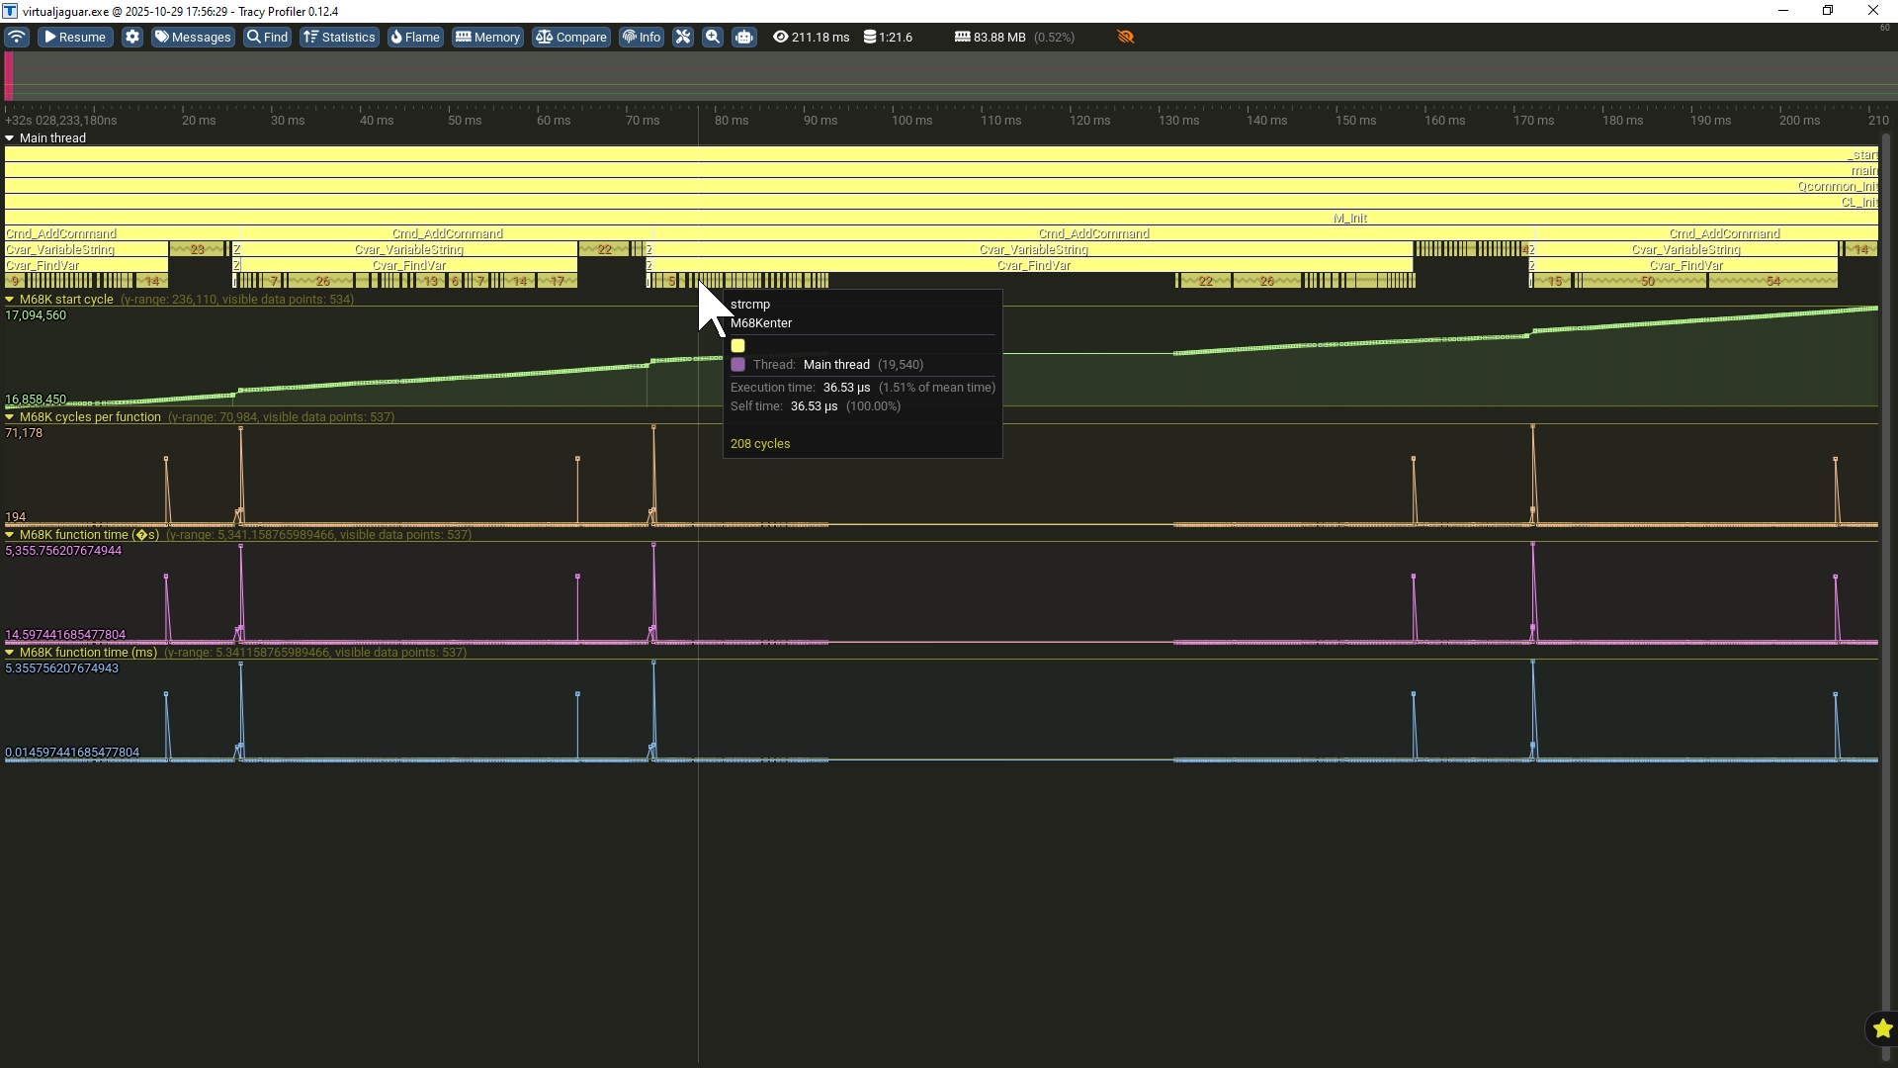1898x1068 pixels.
Task: Open the tools wrench icon menu
Action: (683, 37)
